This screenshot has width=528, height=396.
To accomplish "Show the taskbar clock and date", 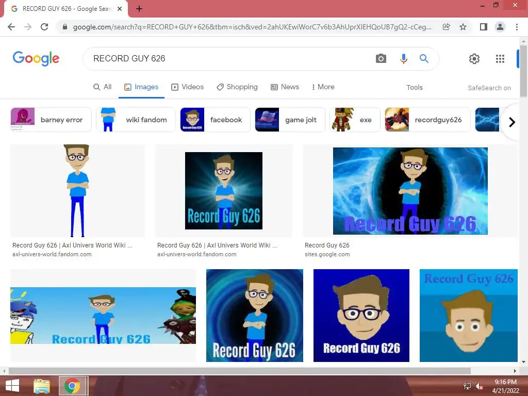I will pyautogui.click(x=505, y=386).
